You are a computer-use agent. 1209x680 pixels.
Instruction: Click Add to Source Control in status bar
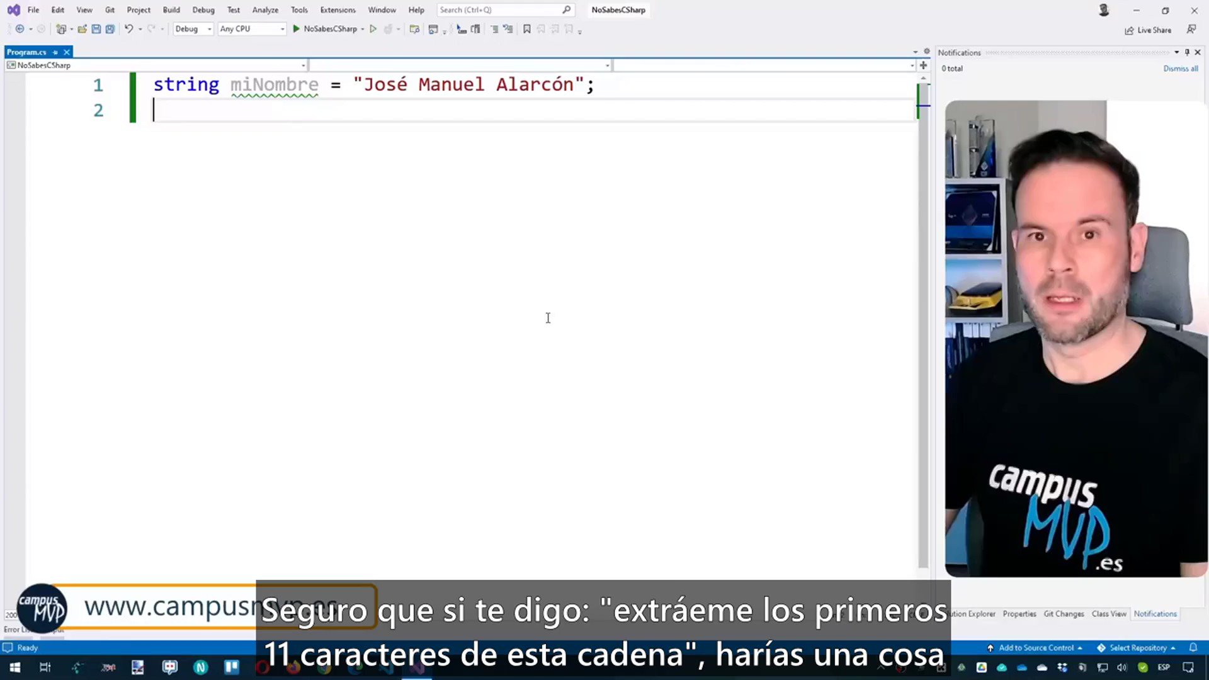(x=1035, y=648)
